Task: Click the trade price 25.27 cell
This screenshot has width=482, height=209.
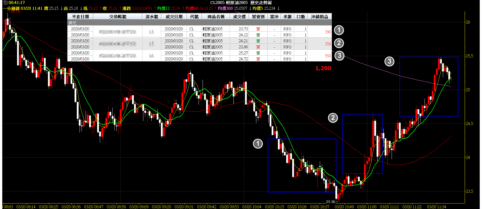Action: pos(239,53)
